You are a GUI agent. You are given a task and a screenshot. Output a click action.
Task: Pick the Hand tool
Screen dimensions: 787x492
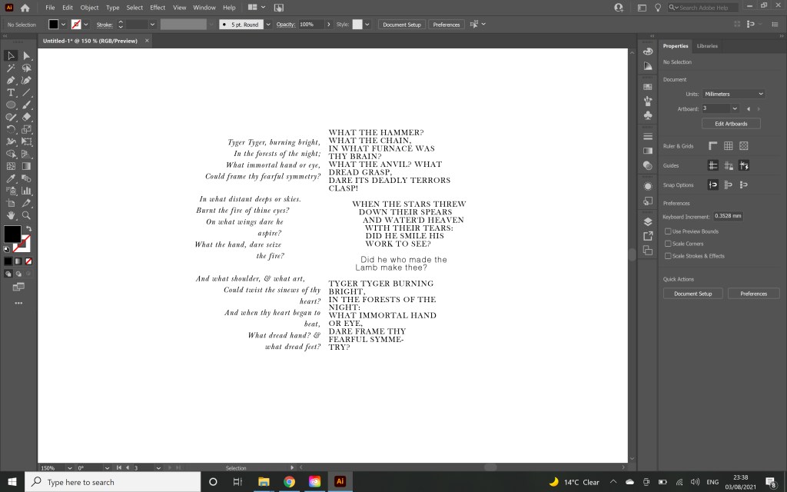(11, 215)
